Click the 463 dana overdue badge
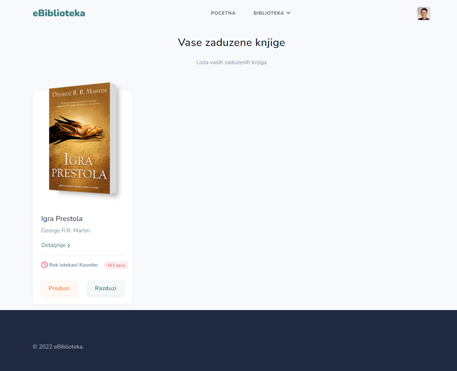Viewport: 457px width, 371px height. click(116, 265)
